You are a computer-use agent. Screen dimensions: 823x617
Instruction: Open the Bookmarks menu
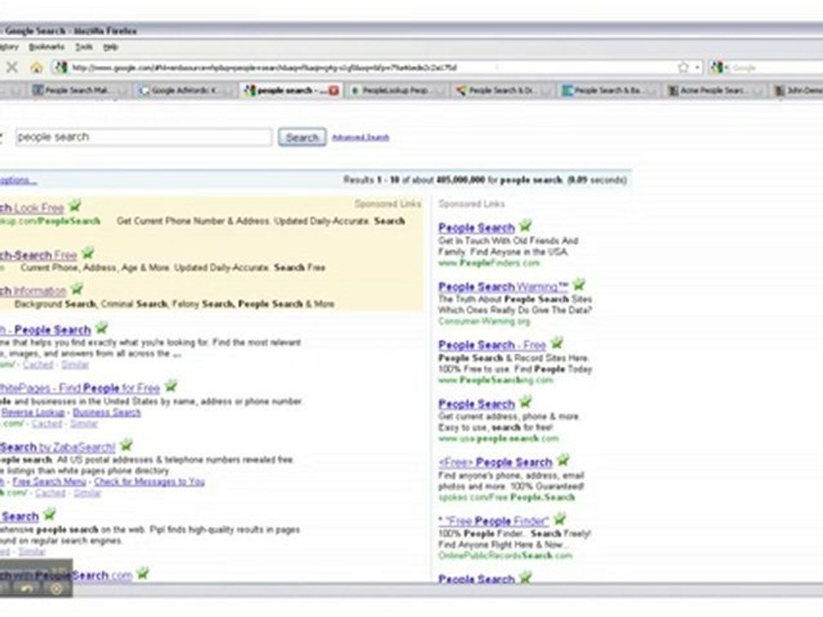click(46, 46)
